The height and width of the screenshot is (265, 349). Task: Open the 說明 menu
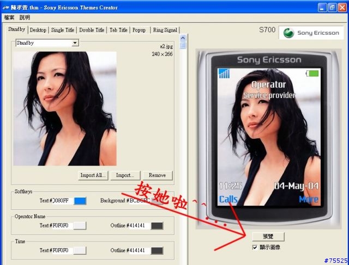(x=25, y=17)
